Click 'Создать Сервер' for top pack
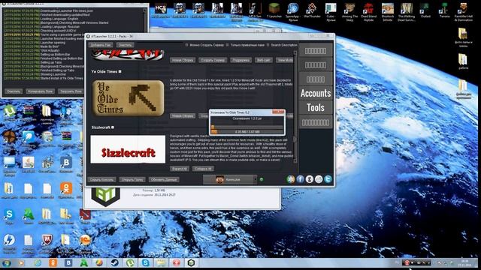This screenshot has height=270, width=481. (212, 60)
